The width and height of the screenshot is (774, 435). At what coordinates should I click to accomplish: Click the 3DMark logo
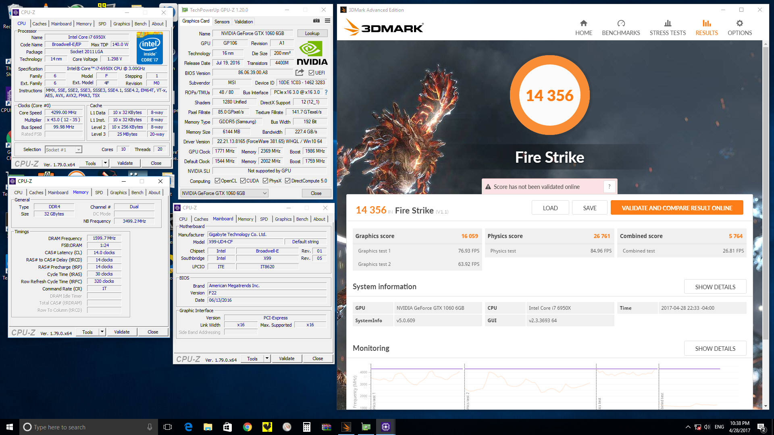click(x=383, y=28)
